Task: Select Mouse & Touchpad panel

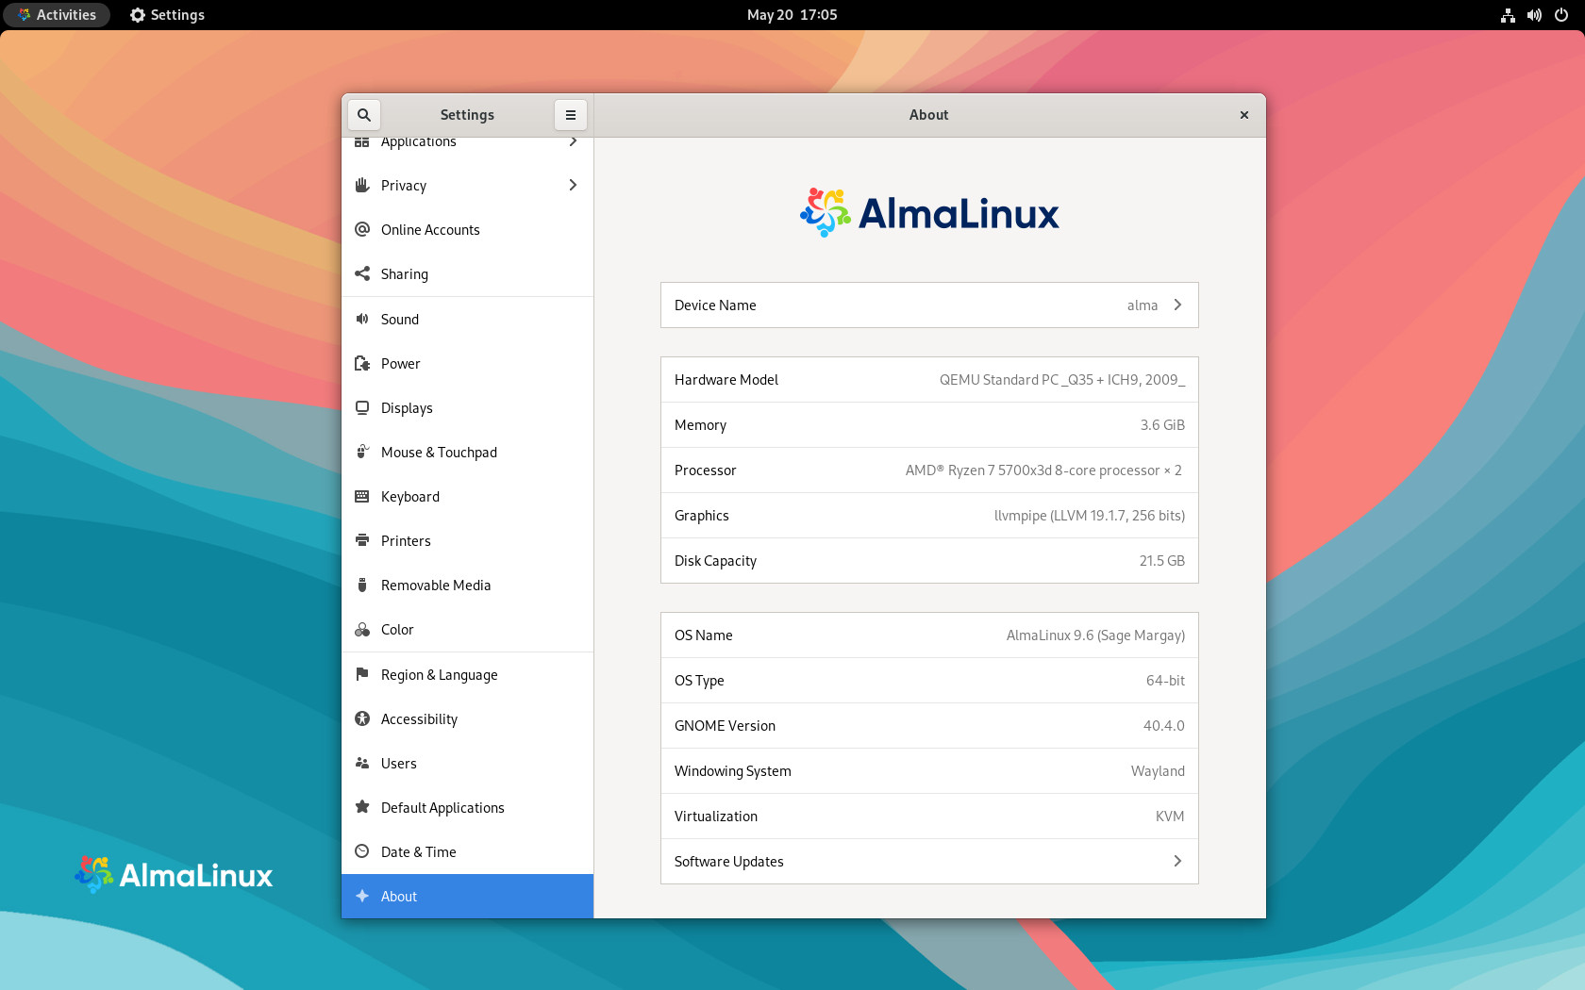Action: pyautogui.click(x=467, y=452)
